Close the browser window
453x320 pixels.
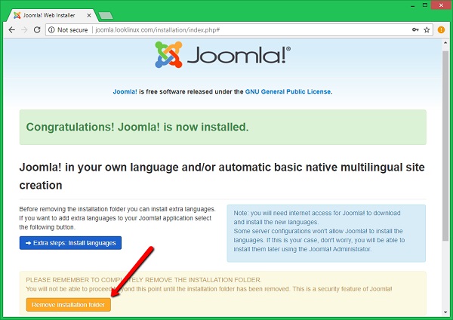(441, 5)
